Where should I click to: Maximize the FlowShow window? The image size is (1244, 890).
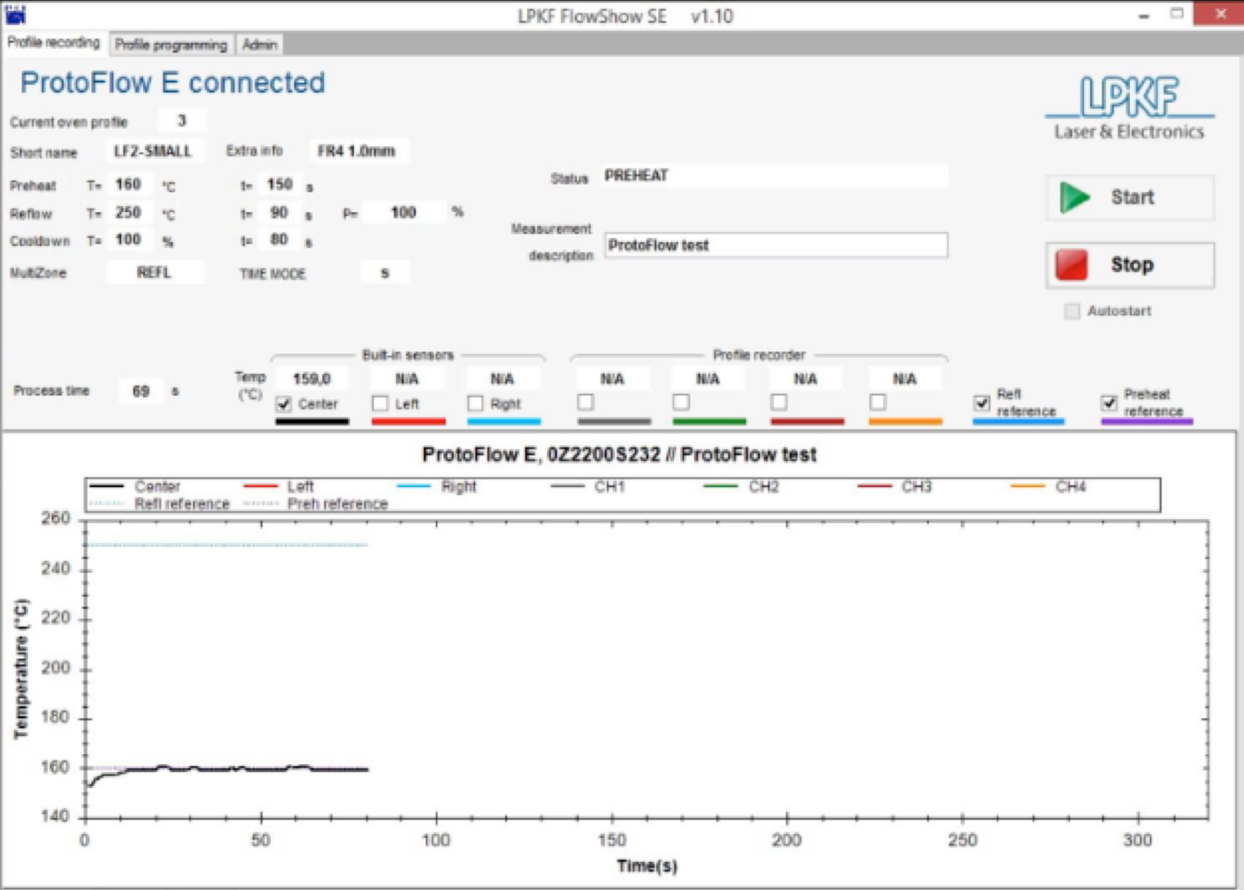click(1177, 14)
